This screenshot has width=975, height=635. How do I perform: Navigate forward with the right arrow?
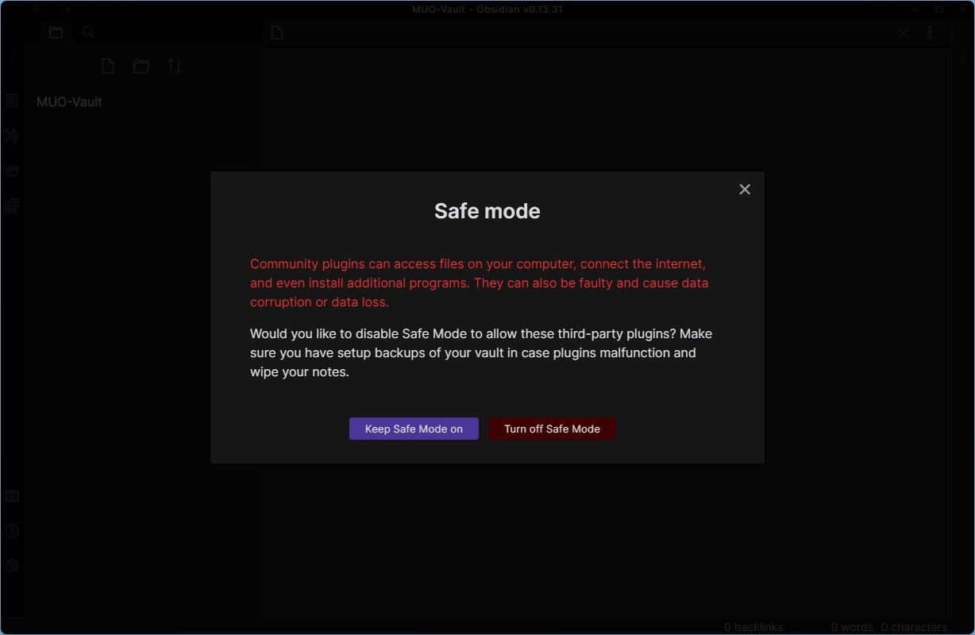point(65,10)
